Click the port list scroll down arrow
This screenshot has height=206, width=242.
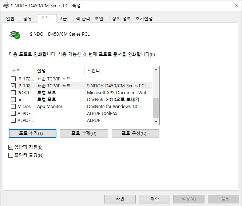156,122
